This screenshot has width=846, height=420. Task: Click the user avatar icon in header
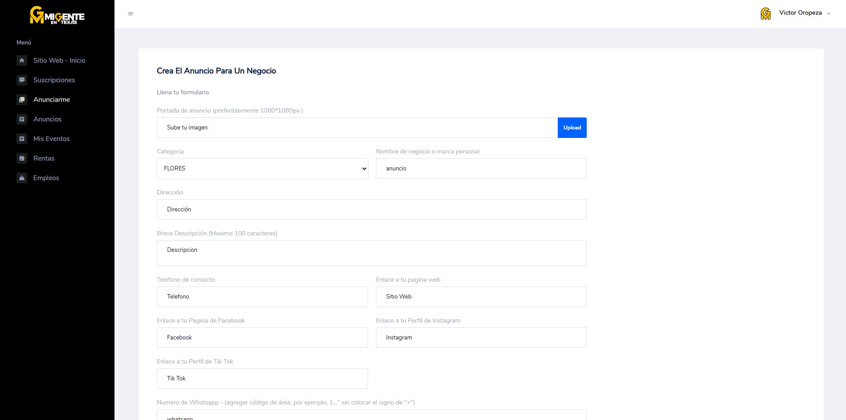(765, 14)
